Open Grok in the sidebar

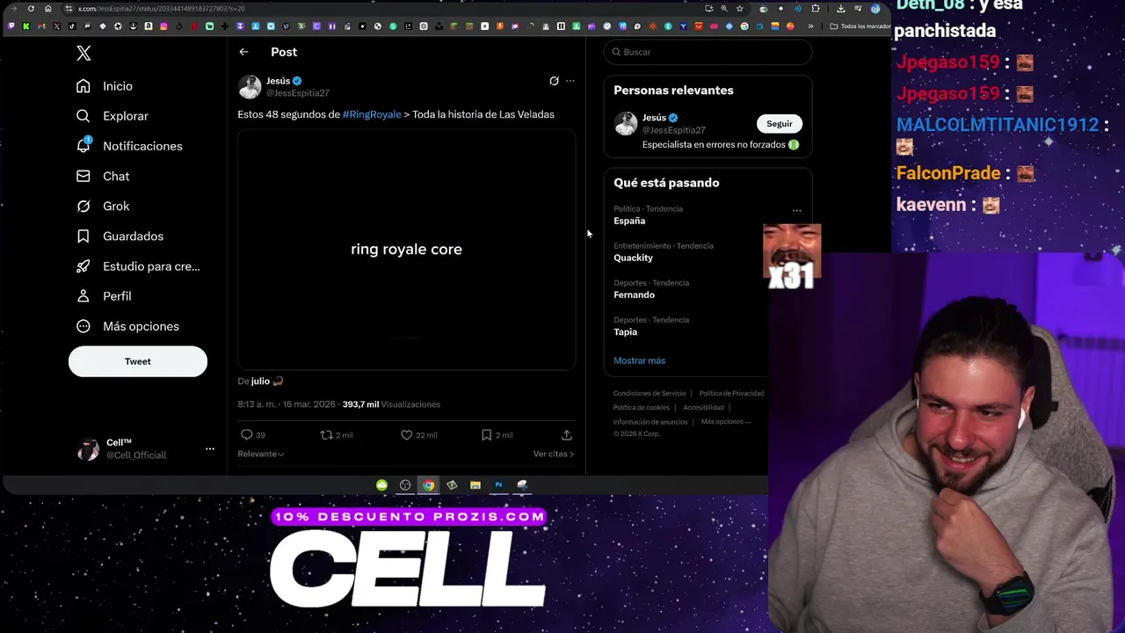(x=103, y=206)
